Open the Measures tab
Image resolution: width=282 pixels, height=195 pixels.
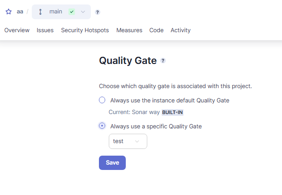(x=129, y=30)
